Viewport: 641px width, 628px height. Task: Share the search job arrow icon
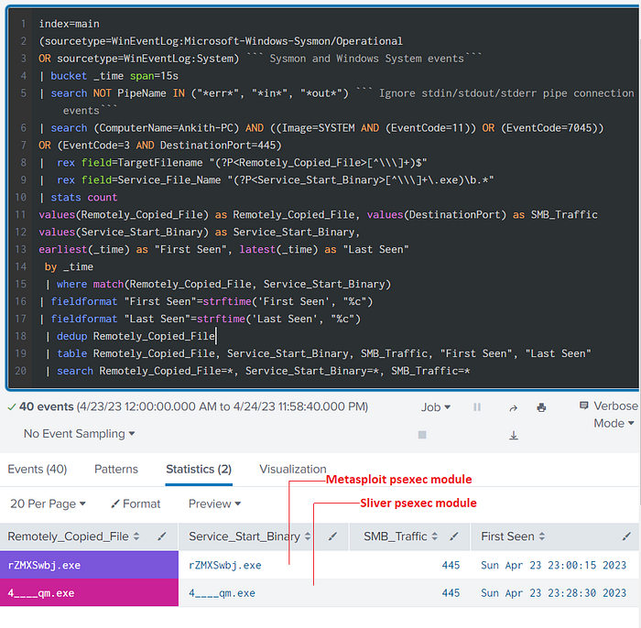[513, 407]
